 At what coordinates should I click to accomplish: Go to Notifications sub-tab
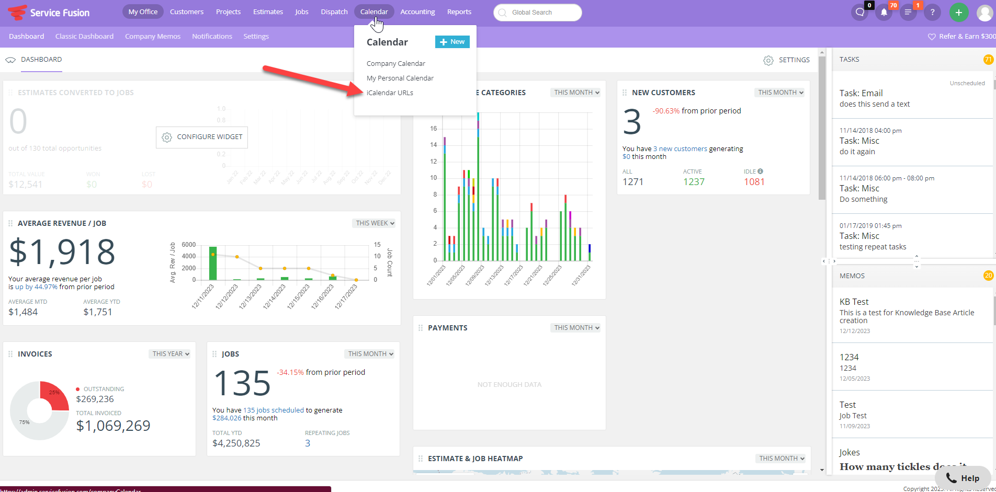(x=212, y=36)
